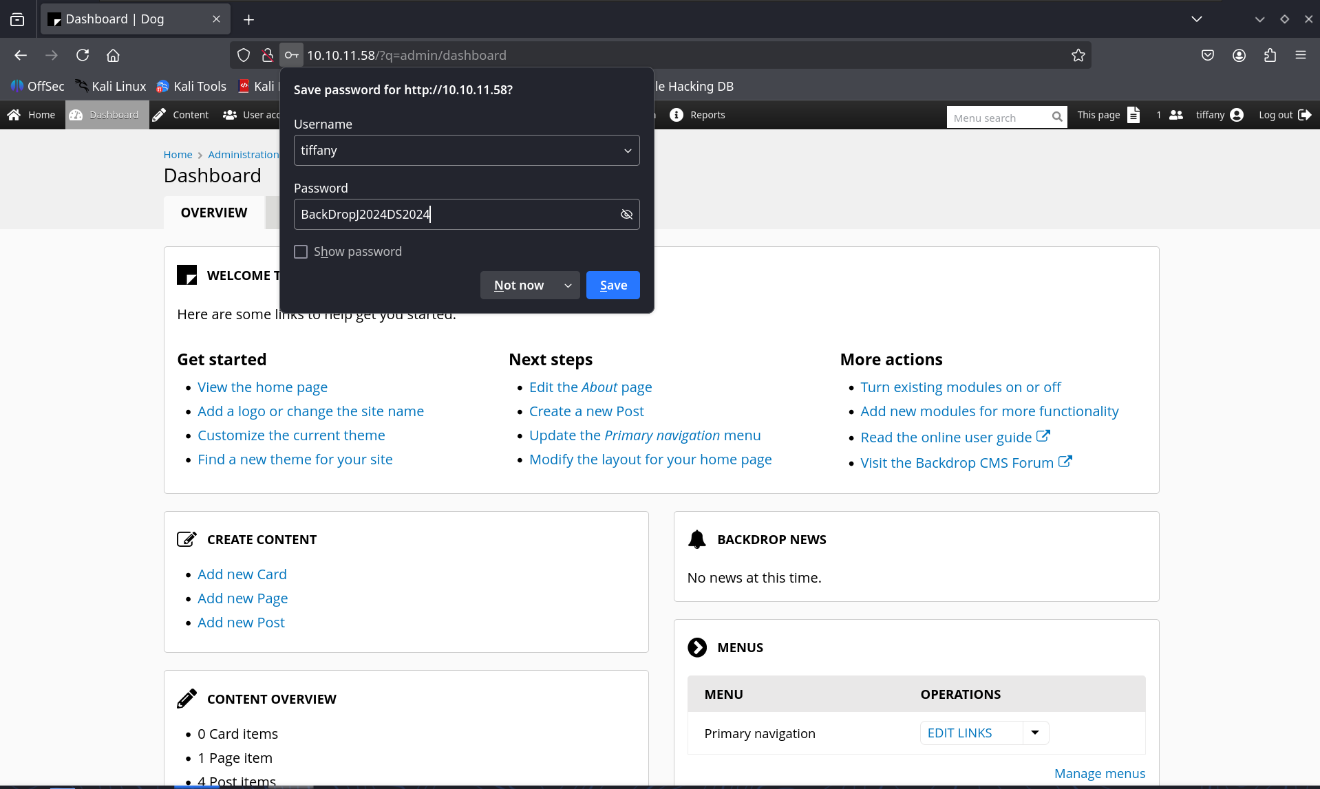This screenshot has height=789, width=1320.
Task: Click the Menu search magnifier icon
Action: (x=1057, y=117)
